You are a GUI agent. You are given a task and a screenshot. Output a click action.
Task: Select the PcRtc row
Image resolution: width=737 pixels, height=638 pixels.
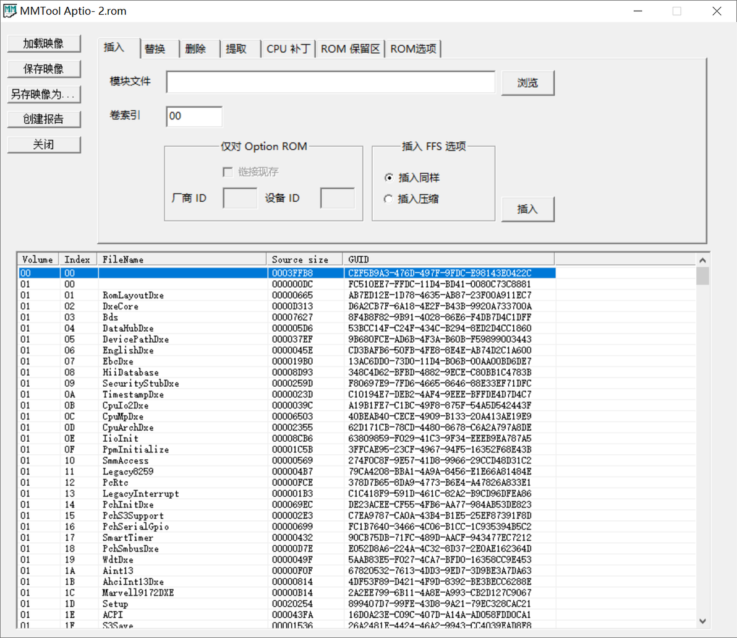point(287,483)
